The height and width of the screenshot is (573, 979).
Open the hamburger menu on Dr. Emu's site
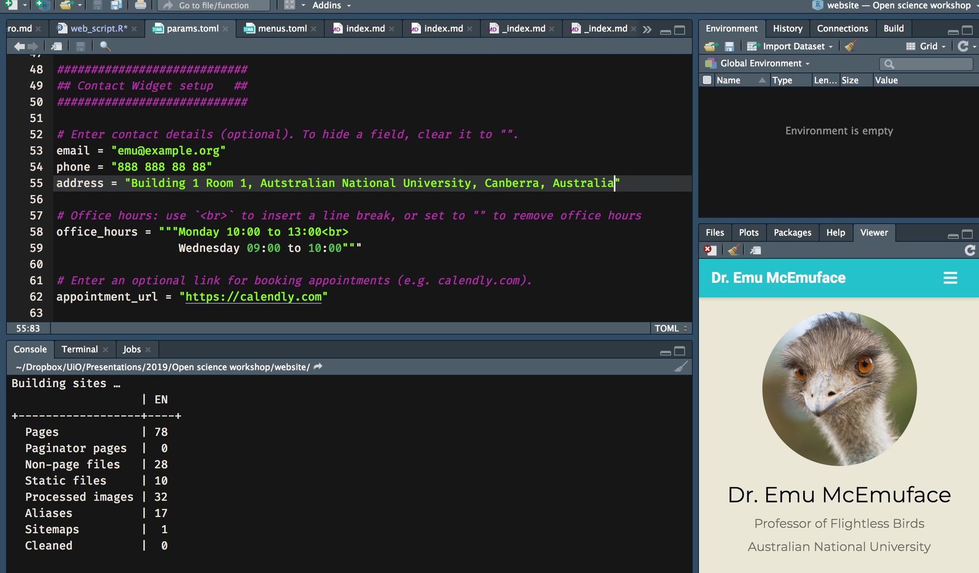[x=950, y=277]
